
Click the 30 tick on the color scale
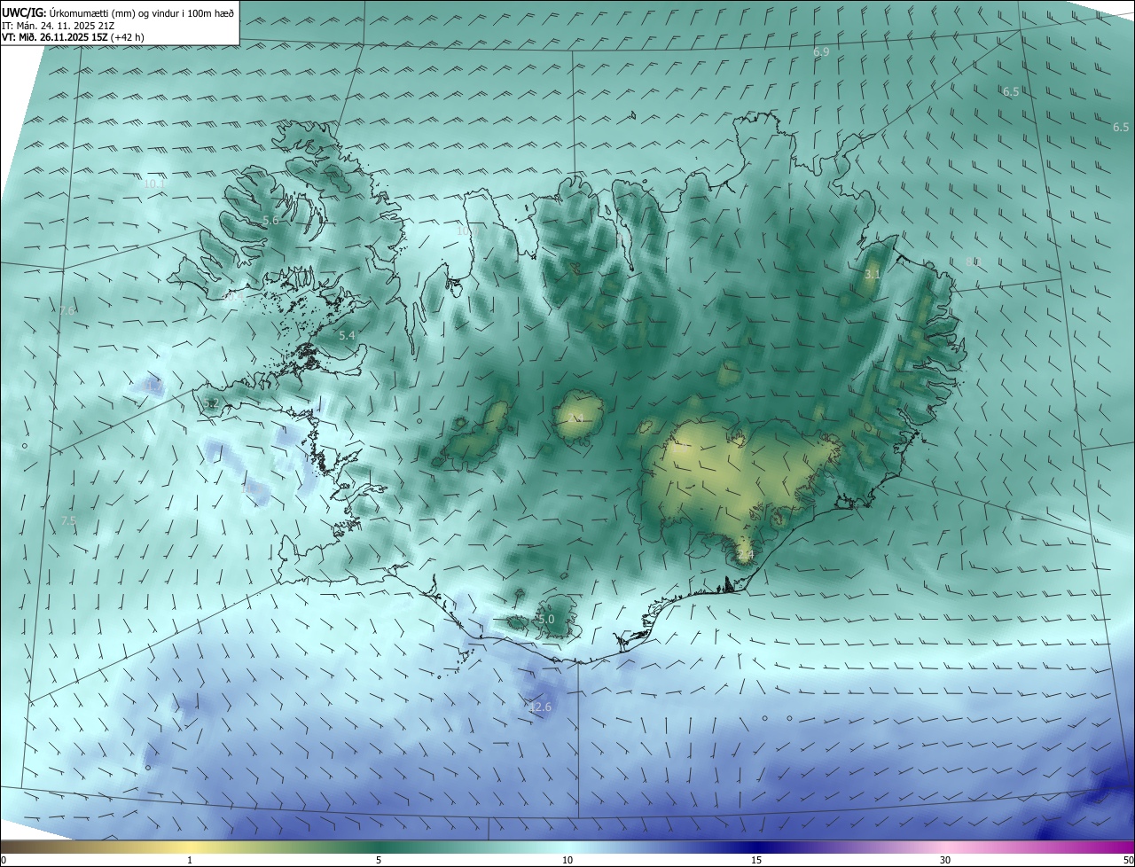(x=945, y=860)
